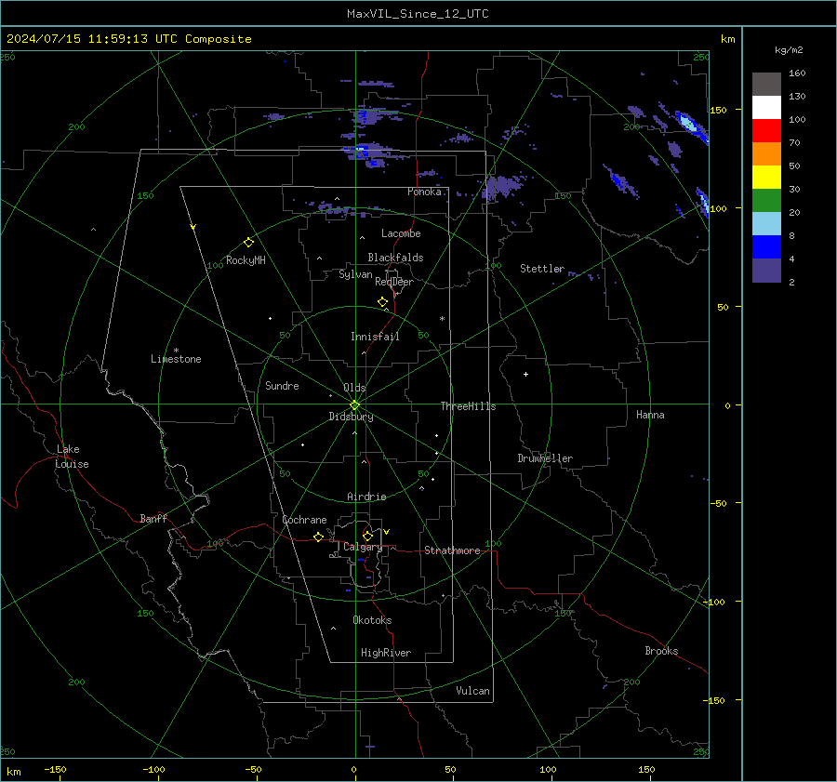Pick the orange 50-70 legend swatch
The height and width of the screenshot is (782, 837).
coord(766,154)
